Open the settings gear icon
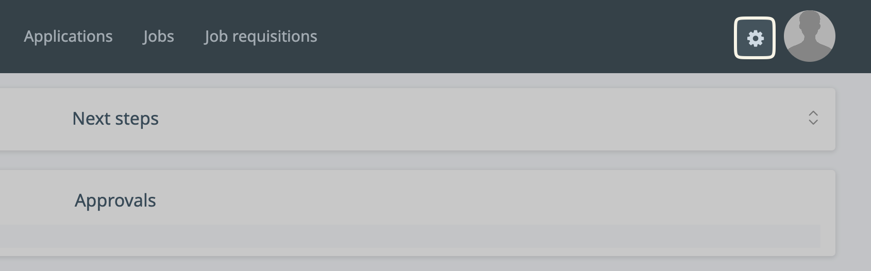The height and width of the screenshot is (271, 871). [x=755, y=38]
